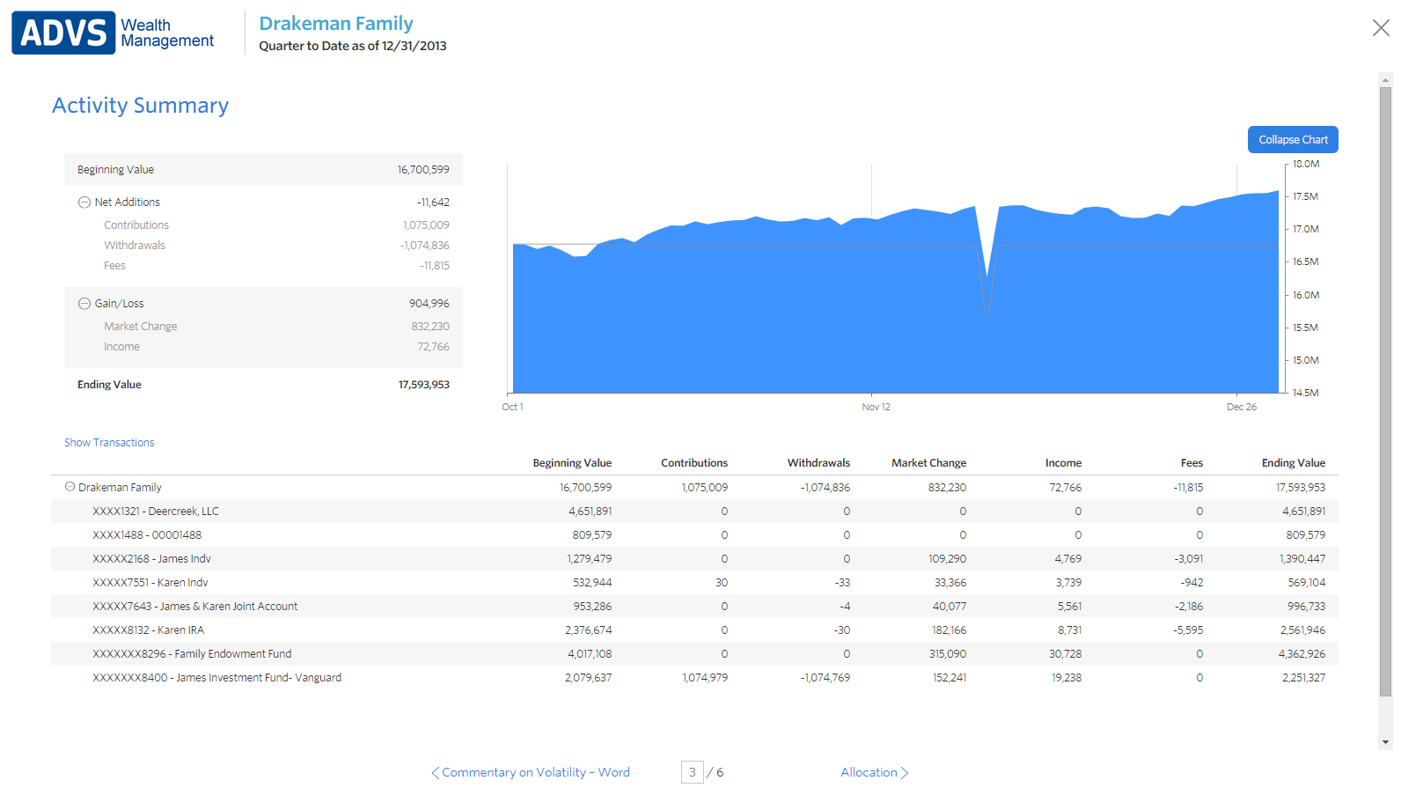Click the page number input field
Viewport: 1401px width, 788px height.
click(x=693, y=772)
